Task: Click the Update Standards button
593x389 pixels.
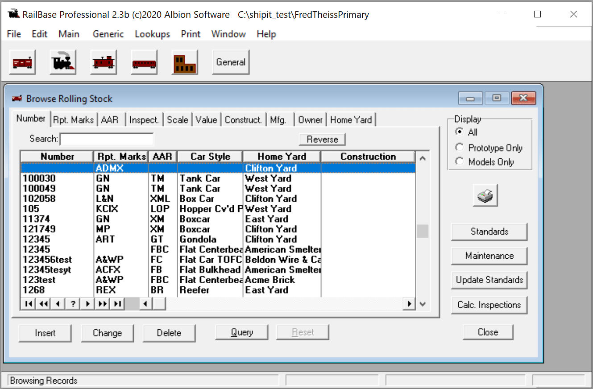Action: pos(489,280)
